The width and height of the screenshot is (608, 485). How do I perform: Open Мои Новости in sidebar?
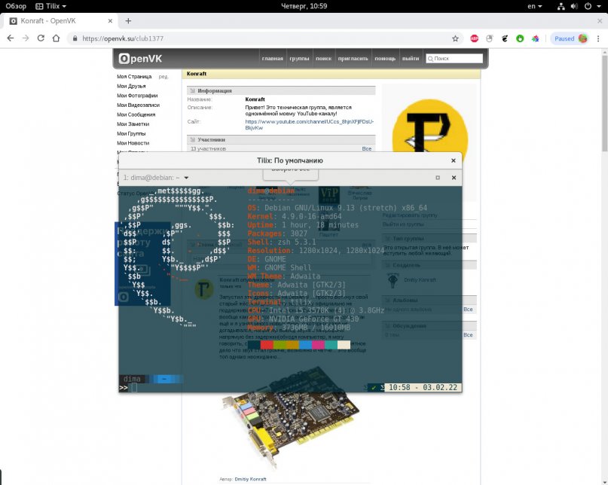coord(133,143)
